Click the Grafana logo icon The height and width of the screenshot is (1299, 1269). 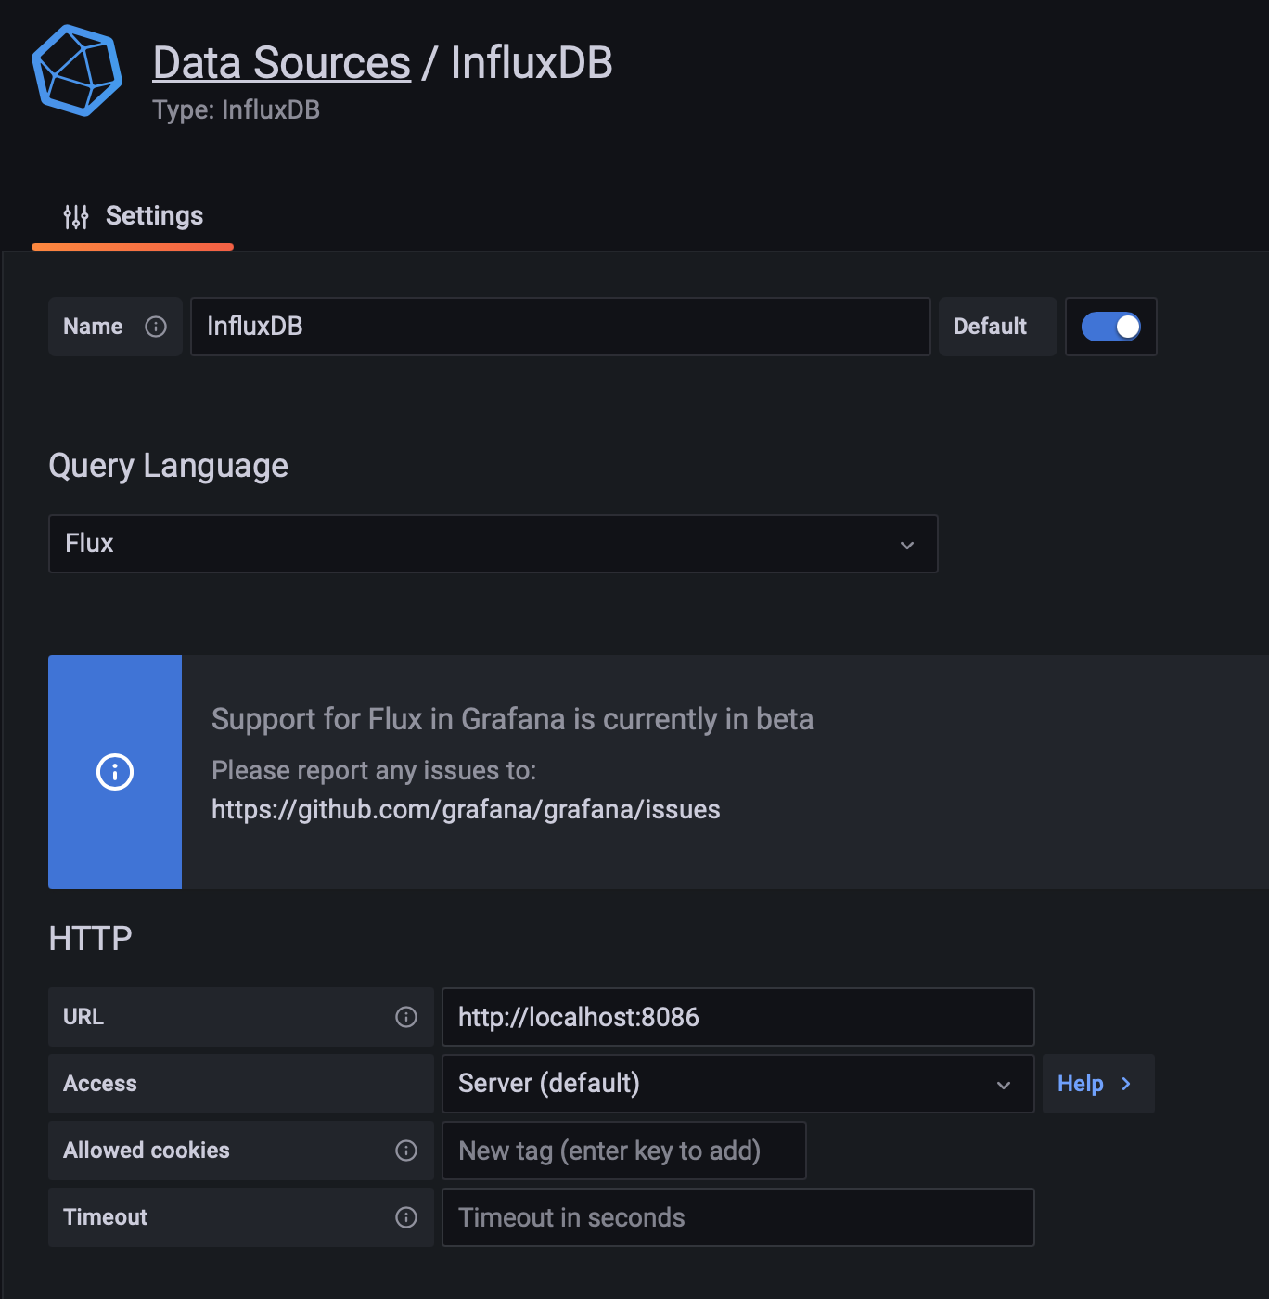click(78, 71)
